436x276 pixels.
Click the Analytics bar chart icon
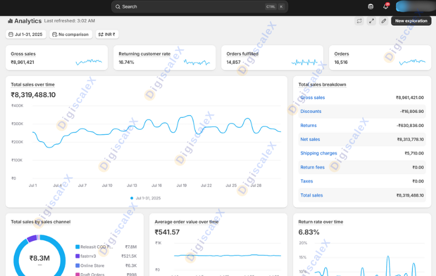click(x=10, y=21)
